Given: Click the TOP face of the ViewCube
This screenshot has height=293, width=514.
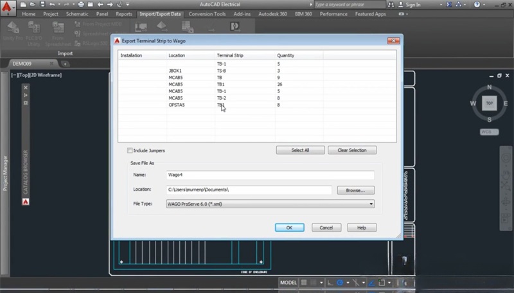Looking at the screenshot, I should [x=490, y=103].
